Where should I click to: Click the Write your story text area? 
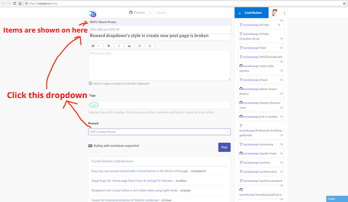(159, 65)
